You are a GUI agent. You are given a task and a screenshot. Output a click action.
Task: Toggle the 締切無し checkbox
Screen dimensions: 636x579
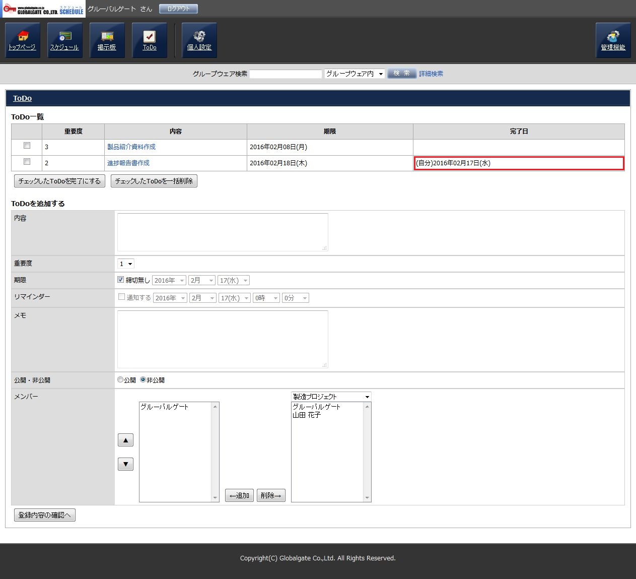[121, 280]
